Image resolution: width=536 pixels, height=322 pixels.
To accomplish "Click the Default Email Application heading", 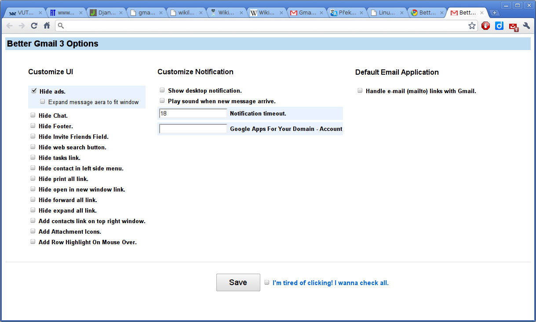I will pos(397,72).
